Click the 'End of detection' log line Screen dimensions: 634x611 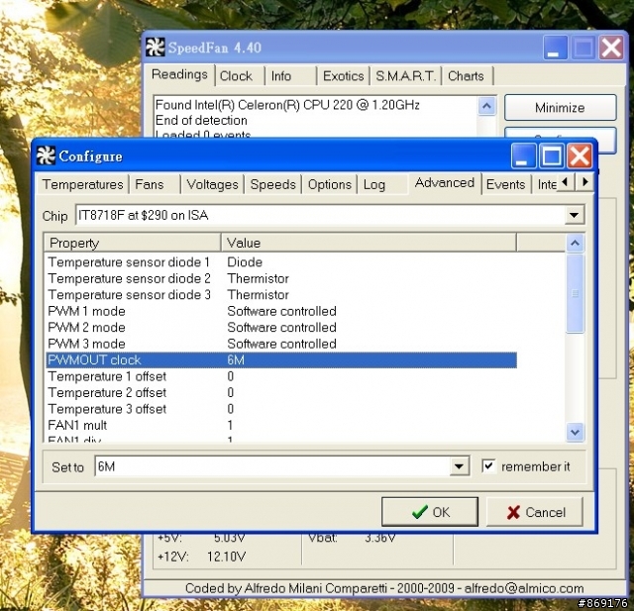(201, 121)
